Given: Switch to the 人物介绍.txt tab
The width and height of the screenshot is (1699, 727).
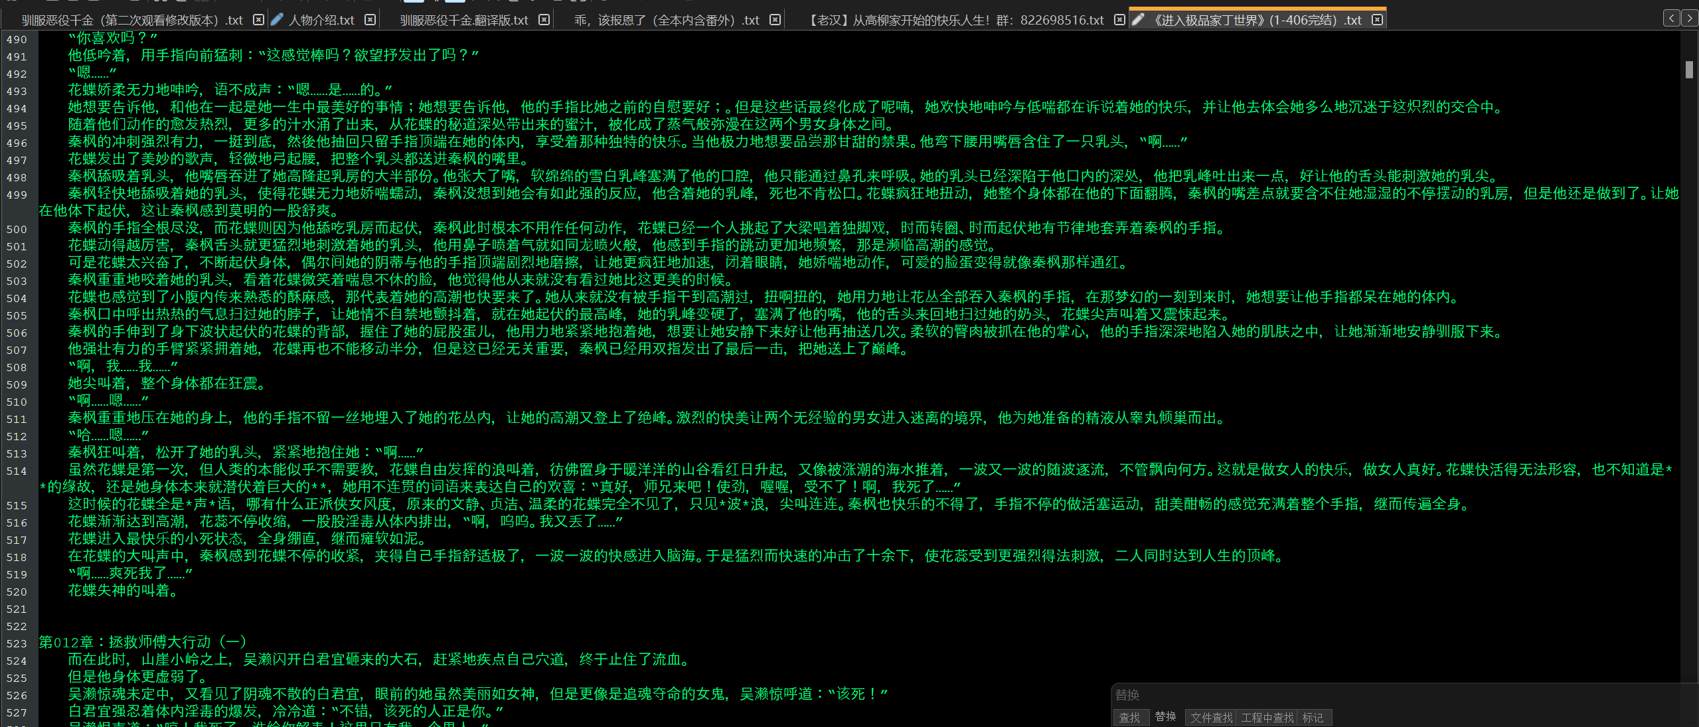Looking at the screenshot, I should [x=322, y=20].
